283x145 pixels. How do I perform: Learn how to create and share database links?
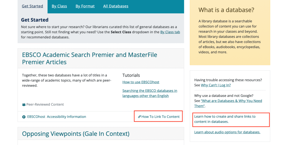pos(225,119)
